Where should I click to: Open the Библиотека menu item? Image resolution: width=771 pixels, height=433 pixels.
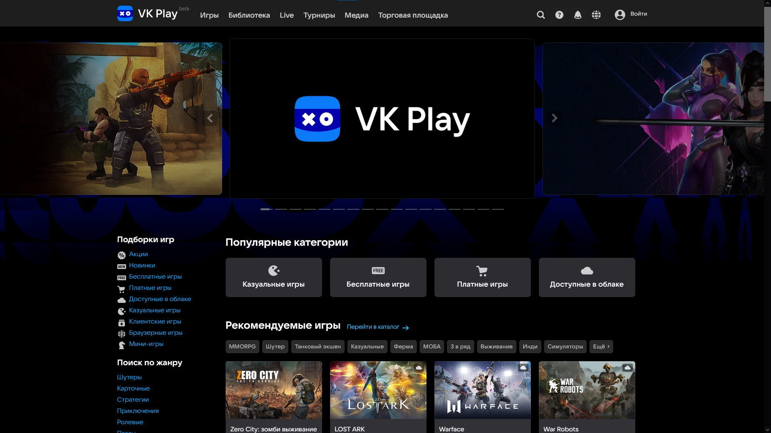(249, 15)
